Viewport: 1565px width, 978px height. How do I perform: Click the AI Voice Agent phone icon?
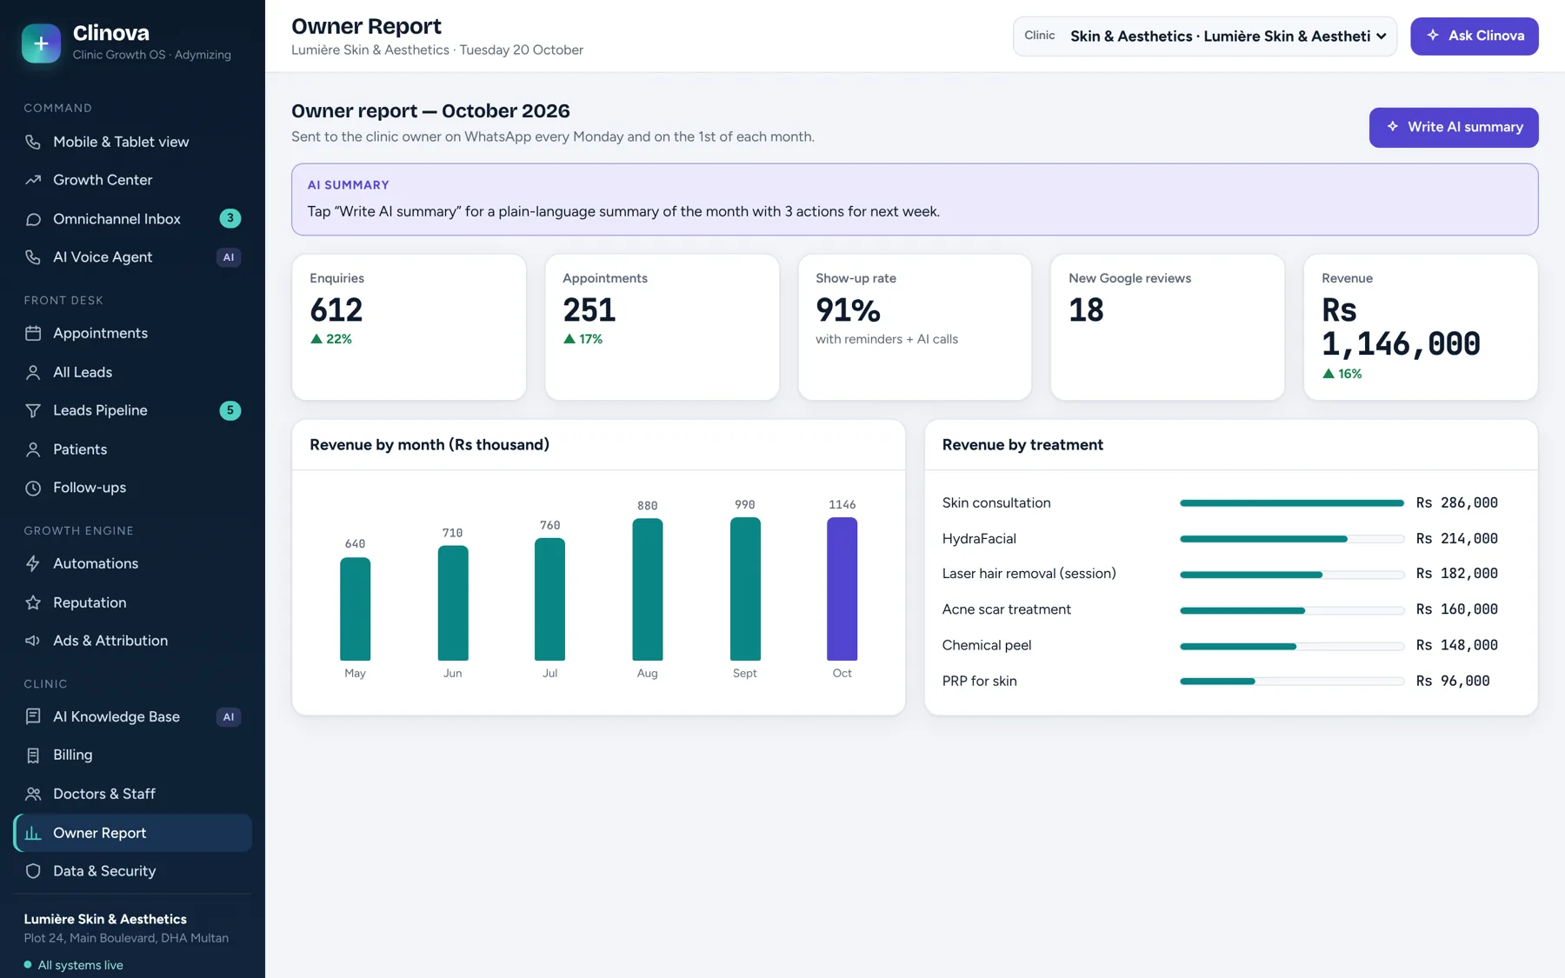click(x=33, y=257)
